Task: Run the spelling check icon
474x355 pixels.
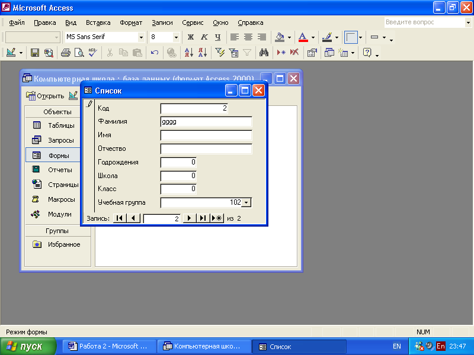Action: 93,53
